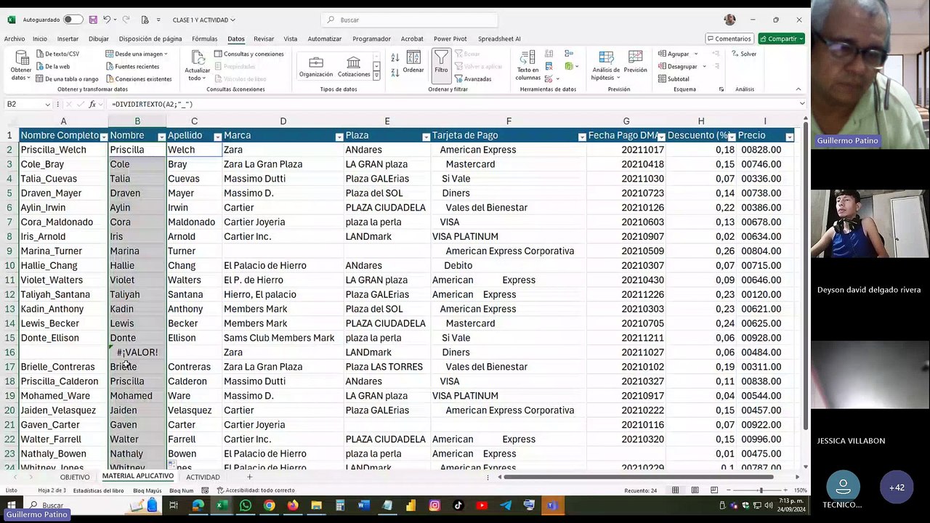Open the Ordenar sort dialog

[x=413, y=62]
